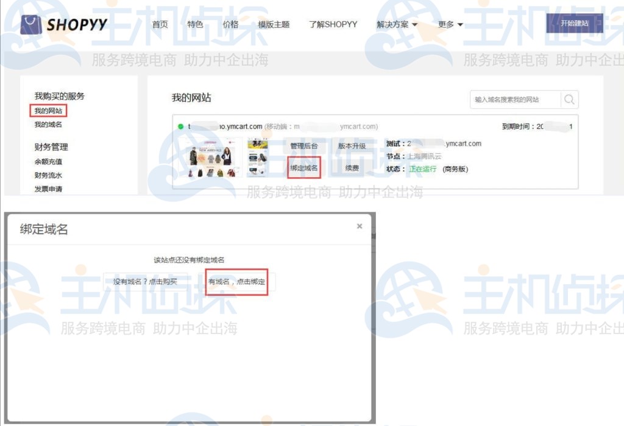Screen dimensions: 624x426
Task: Click the SHOPYY shopping bag logo
Action: (x=31, y=24)
